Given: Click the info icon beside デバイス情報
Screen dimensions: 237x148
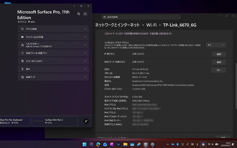Looking at the screenshot, I should 23,29.
